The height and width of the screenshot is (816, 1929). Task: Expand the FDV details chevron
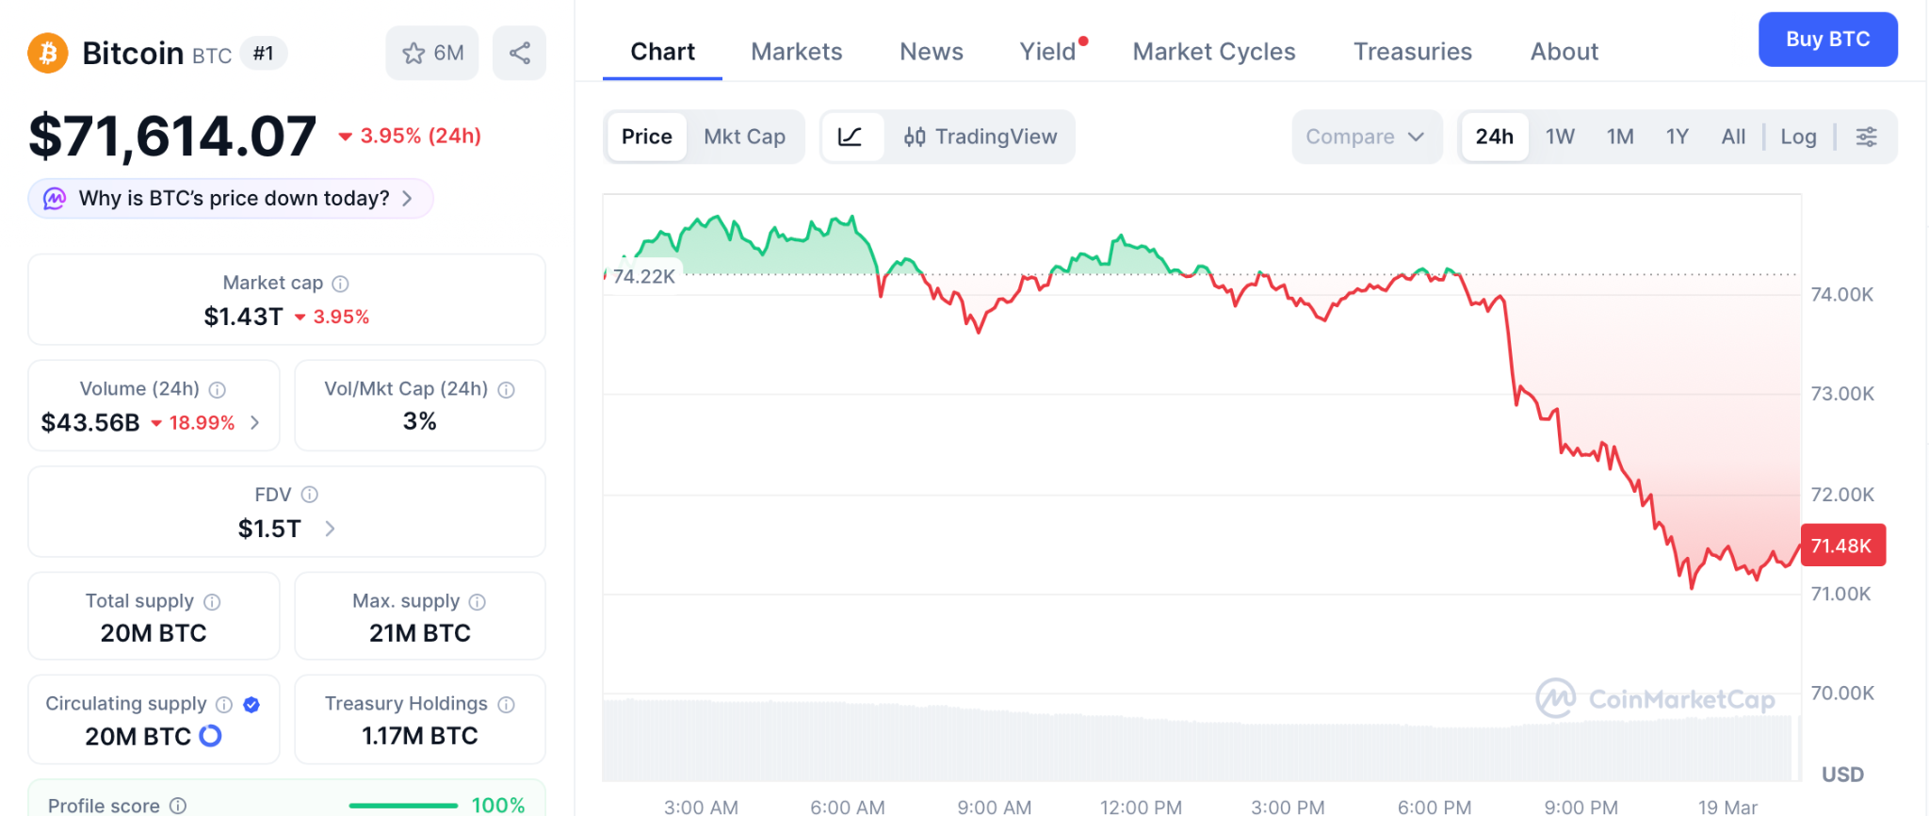pyautogui.click(x=330, y=529)
